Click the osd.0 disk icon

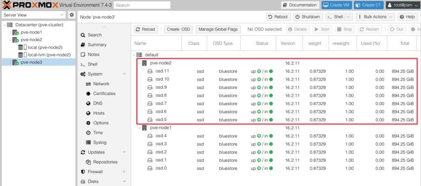pos(150,168)
